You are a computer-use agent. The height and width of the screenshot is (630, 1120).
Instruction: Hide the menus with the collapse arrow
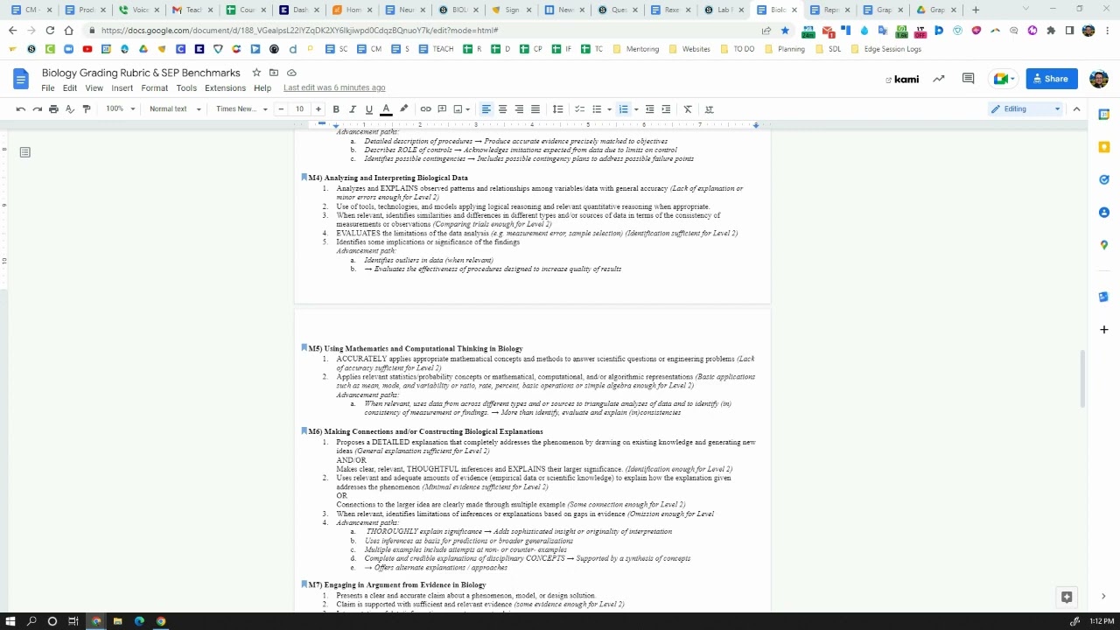pos(1077,109)
